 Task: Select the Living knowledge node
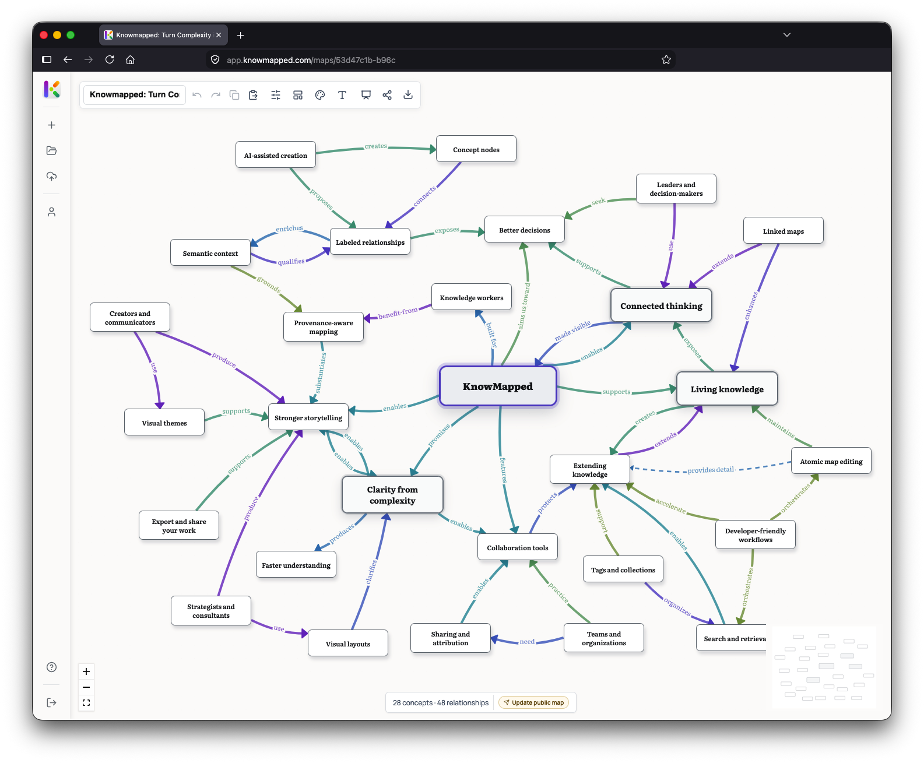(x=727, y=389)
